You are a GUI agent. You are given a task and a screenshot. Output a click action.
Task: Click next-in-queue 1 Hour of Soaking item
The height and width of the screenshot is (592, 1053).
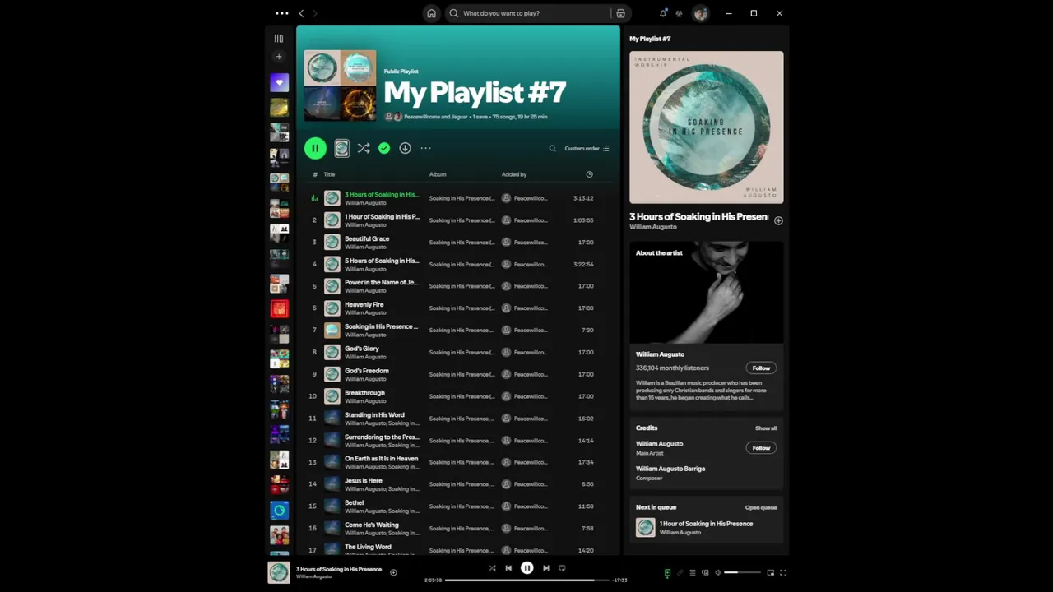[x=707, y=528]
